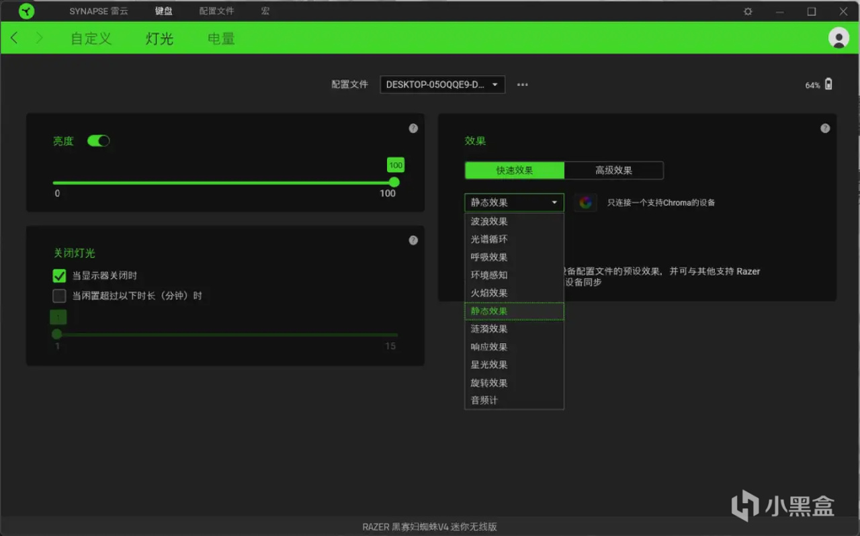Pick 火焰效果 from the effect list
The width and height of the screenshot is (860, 536).
click(514, 293)
